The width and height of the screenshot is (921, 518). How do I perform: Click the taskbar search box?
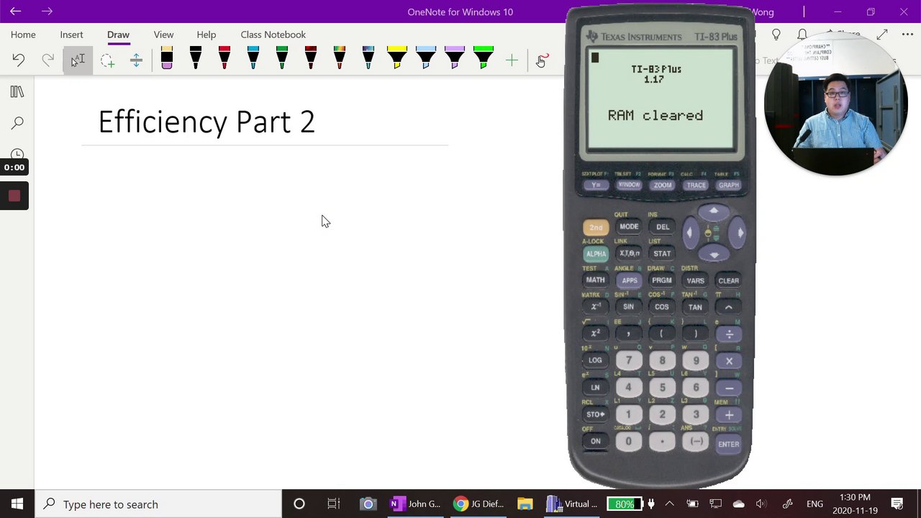158,504
